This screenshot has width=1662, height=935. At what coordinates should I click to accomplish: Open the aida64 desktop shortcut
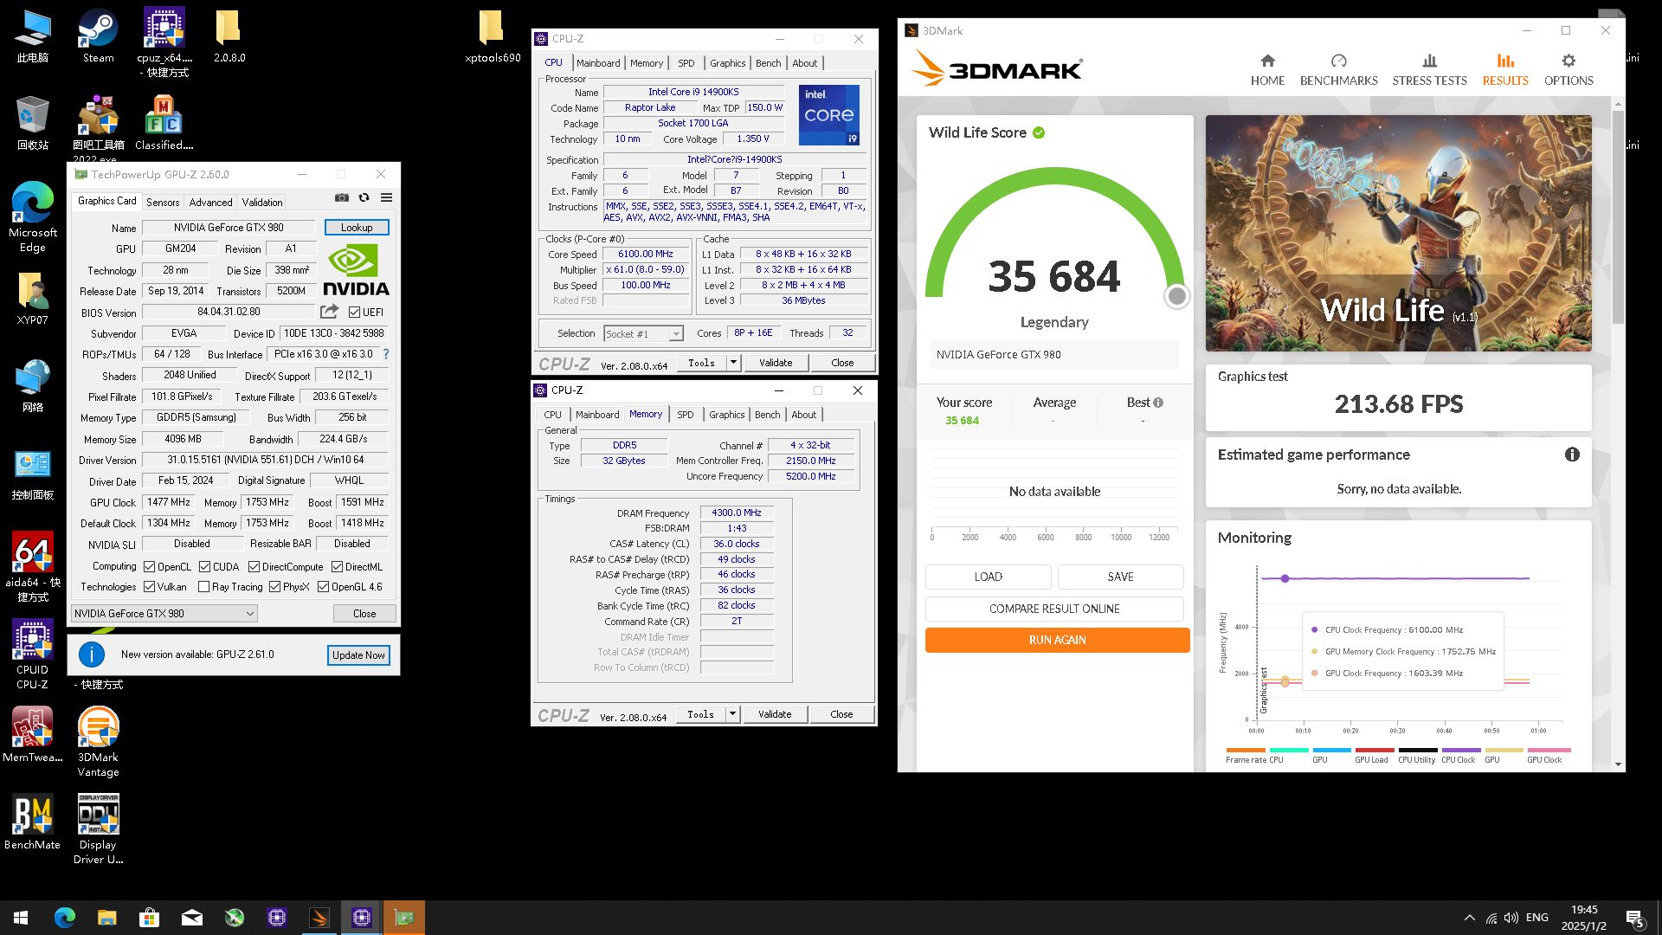click(32, 567)
